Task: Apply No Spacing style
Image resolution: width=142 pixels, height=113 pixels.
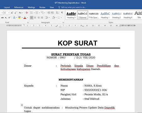Action: coord(94,15)
